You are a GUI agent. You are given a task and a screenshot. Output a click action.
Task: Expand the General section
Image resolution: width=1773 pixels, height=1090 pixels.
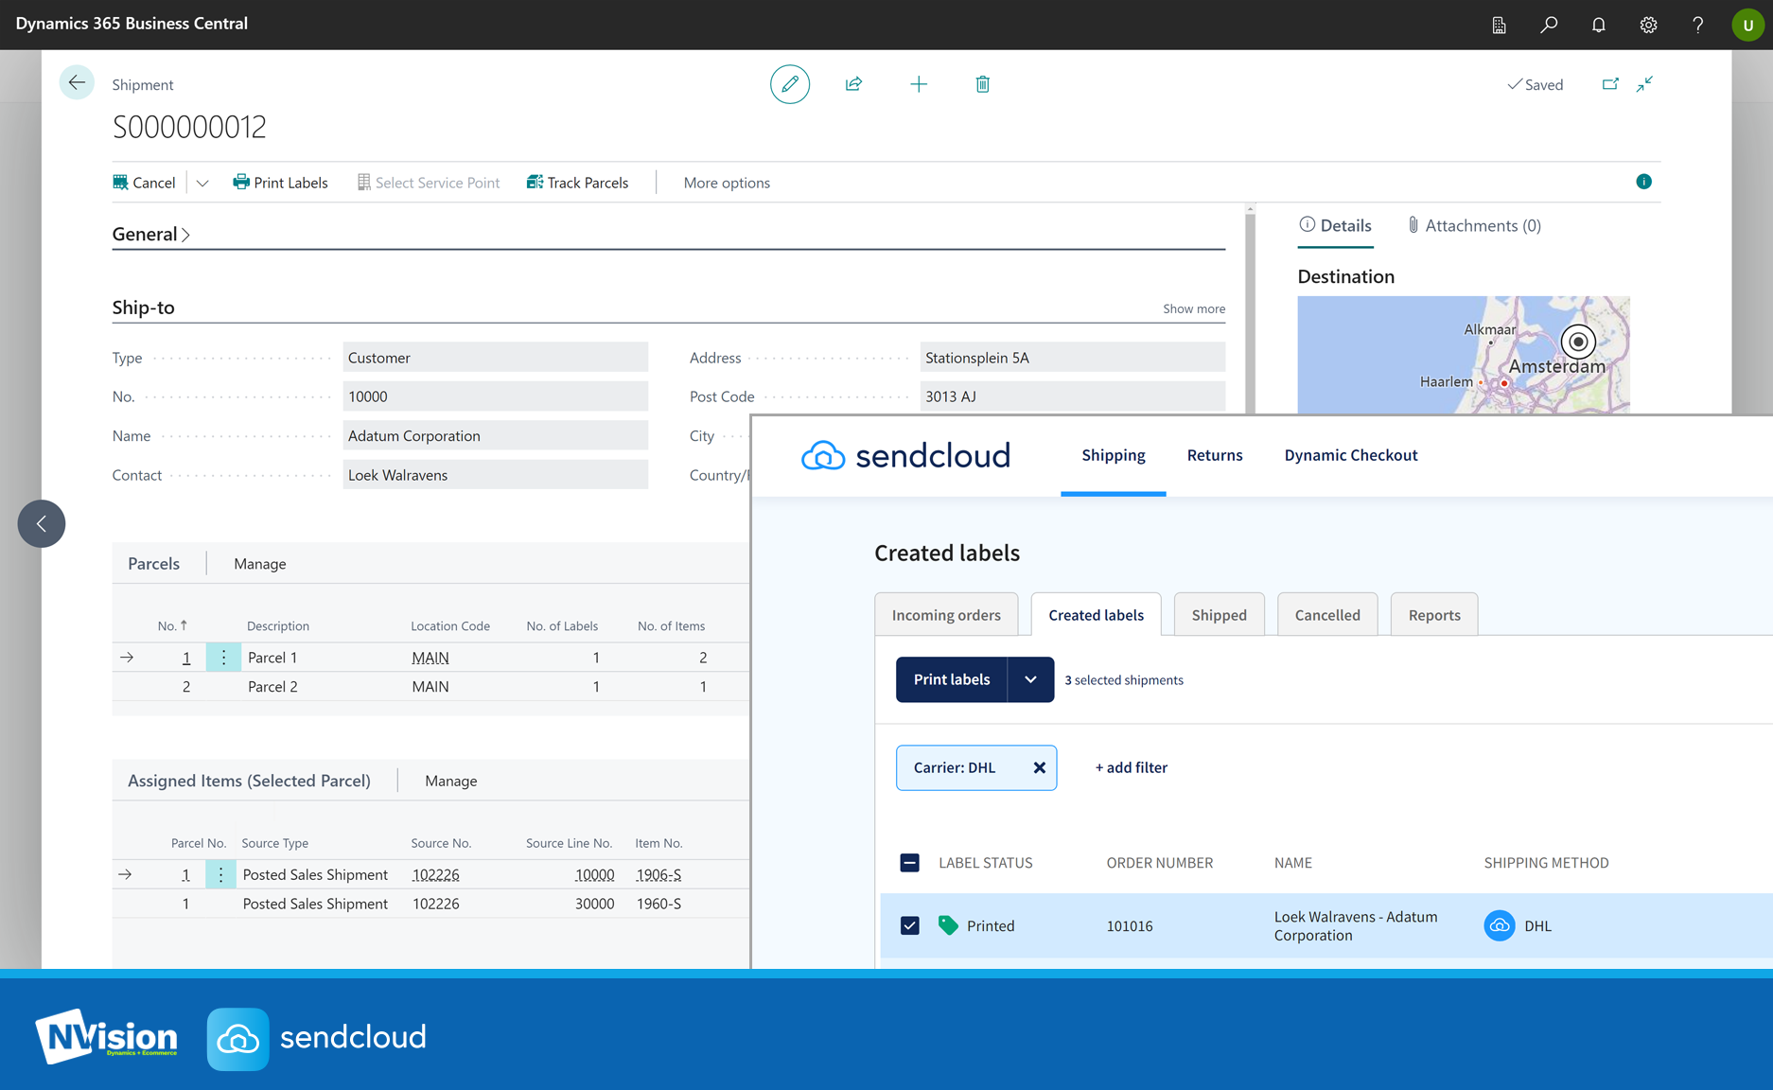pyautogui.click(x=151, y=234)
